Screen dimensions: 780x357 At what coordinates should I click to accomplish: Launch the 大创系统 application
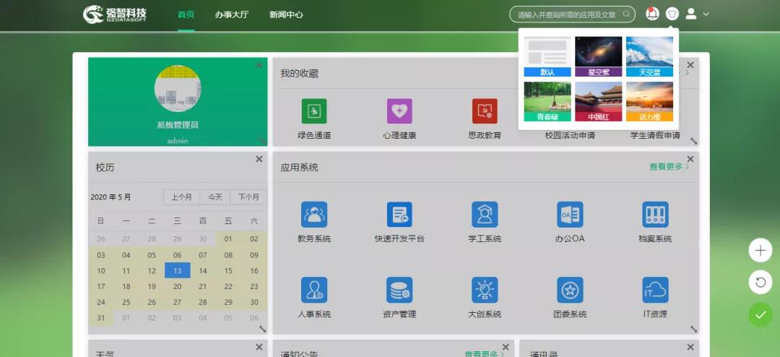485,290
